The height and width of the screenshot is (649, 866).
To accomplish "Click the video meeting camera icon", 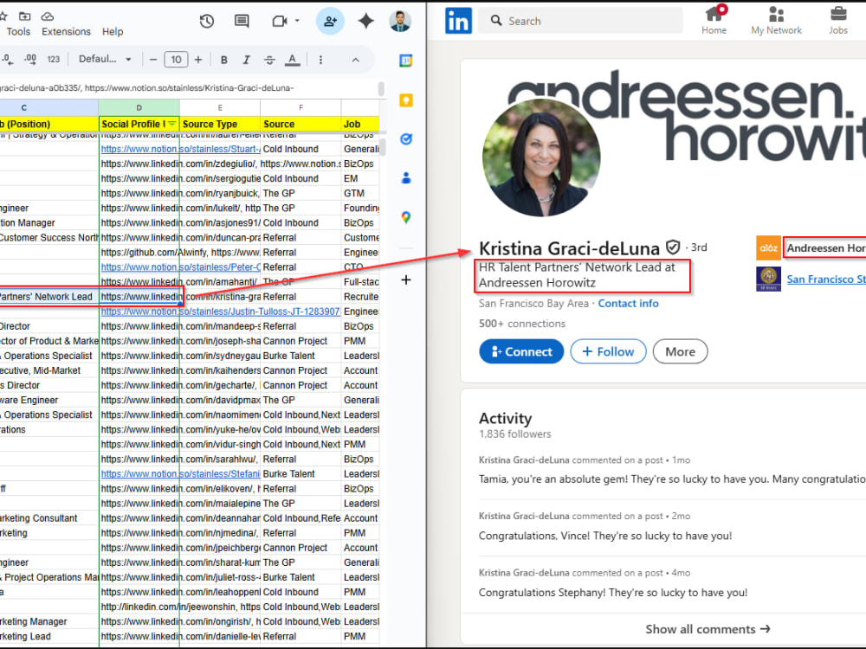I will pyautogui.click(x=280, y=21).
